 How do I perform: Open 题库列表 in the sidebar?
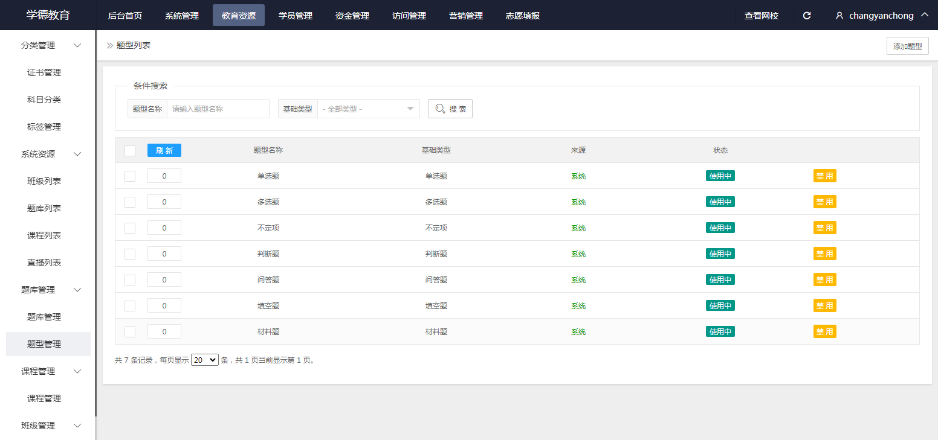click(x=44, y=208)
